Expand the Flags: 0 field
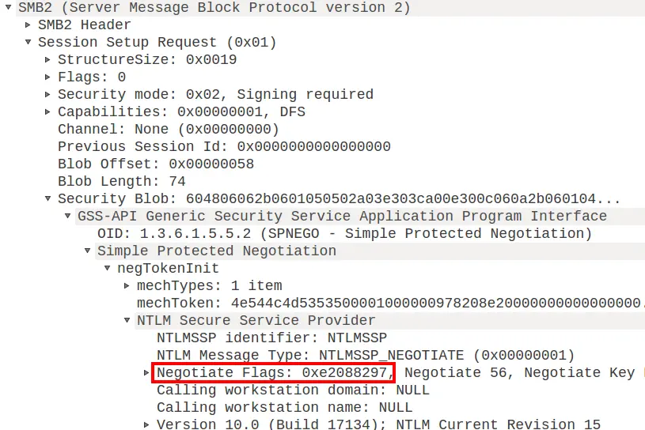Image resolution: width=645 pixels, height=430 pixels. 48,77
